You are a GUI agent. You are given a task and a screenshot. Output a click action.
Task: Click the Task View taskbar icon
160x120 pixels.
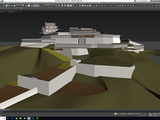(7, 118)
